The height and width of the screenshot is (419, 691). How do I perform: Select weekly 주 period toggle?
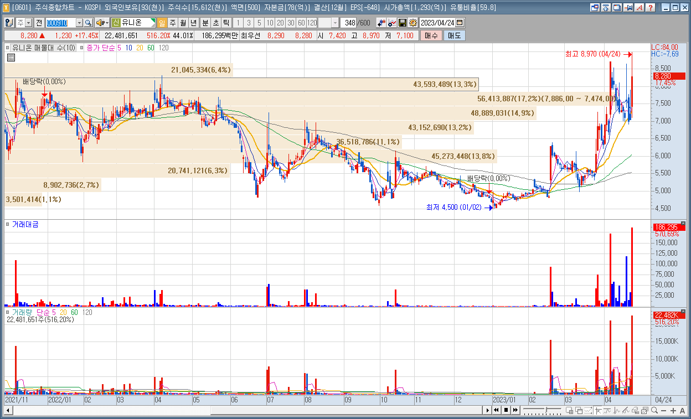pyautogui.click(x=173, y=23)
